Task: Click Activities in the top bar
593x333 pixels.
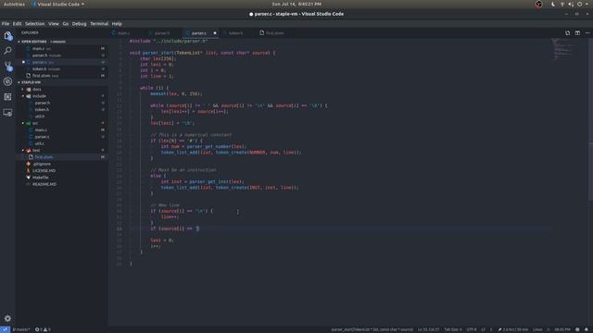Action: click(14, 4)
